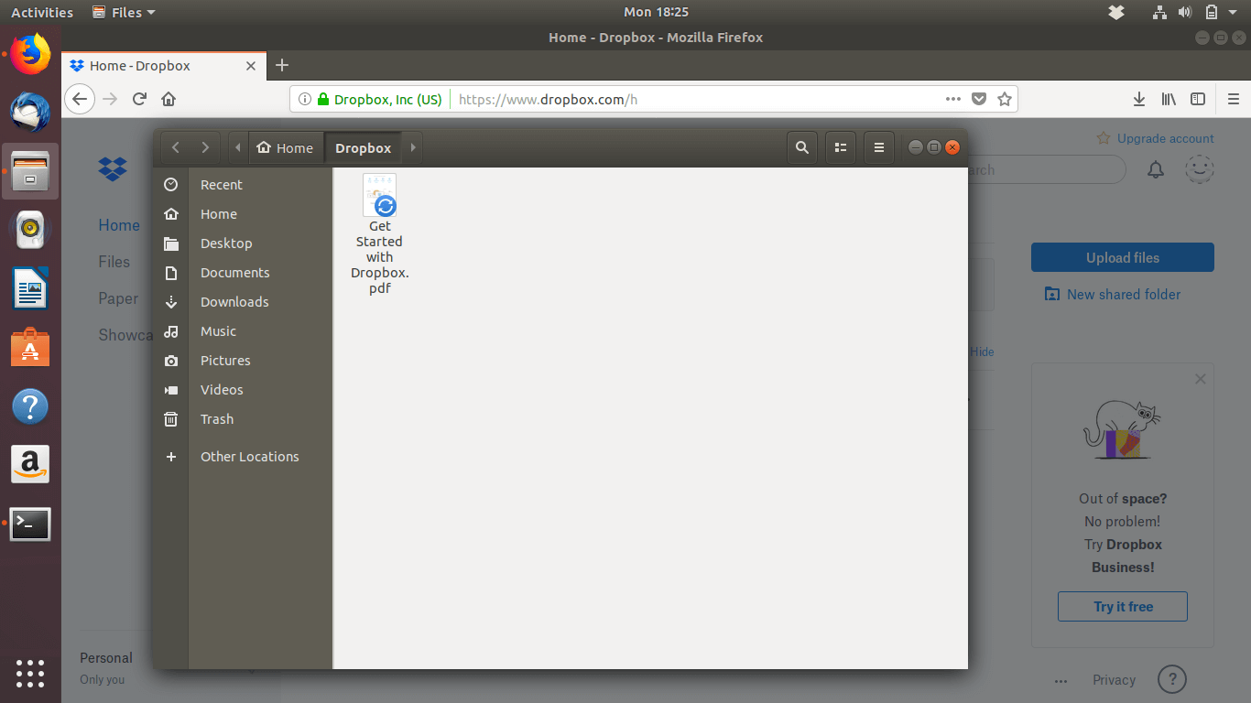This screenshot has width=1251, height=703.
Task: Open Firefox hamburger menu
Action: pos(1233,99)
